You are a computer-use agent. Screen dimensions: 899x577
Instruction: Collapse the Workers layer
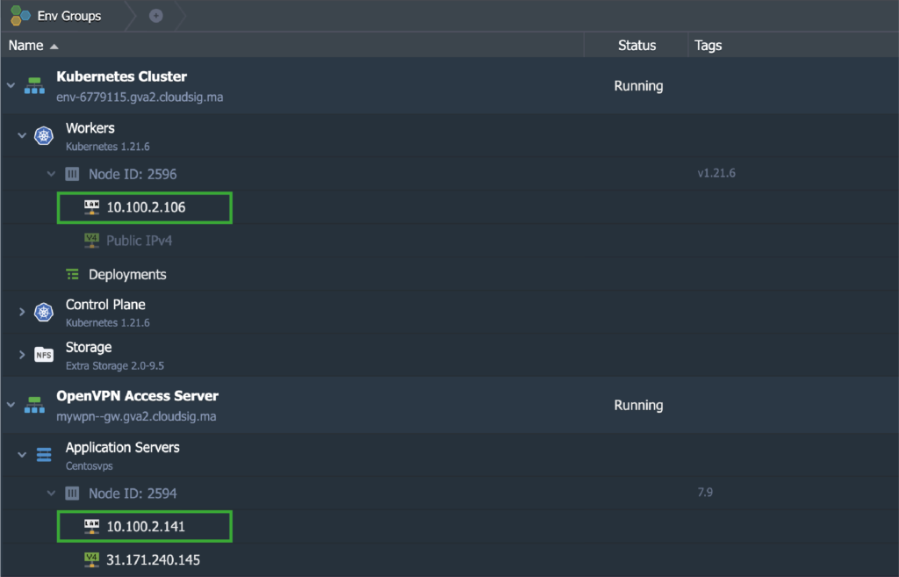coord(22,136)
